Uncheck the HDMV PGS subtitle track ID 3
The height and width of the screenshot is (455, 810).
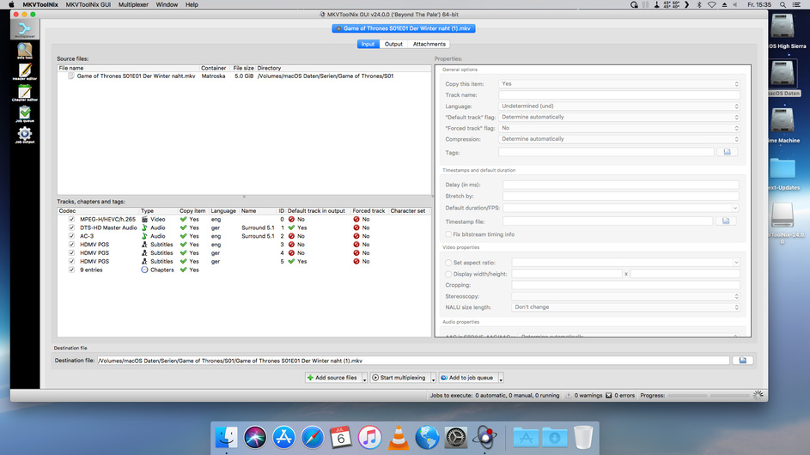(x=72, y=245)
